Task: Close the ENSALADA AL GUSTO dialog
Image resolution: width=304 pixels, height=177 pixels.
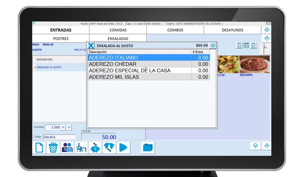Action: pyautogui.click(x=91, y=46)
